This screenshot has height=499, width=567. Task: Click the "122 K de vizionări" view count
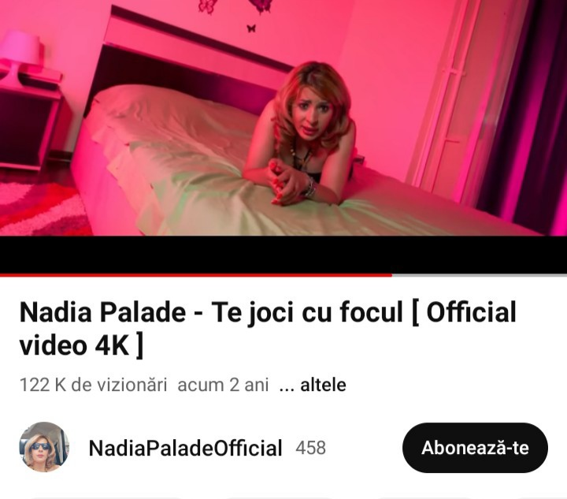pyautogui.click(x=93, y=385)
